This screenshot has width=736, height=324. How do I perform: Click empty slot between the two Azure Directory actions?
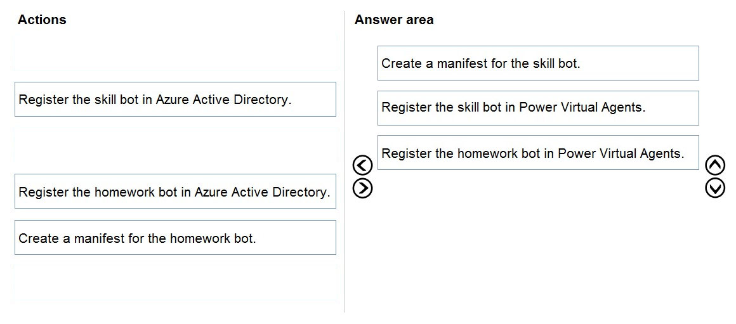click(175, 145)
